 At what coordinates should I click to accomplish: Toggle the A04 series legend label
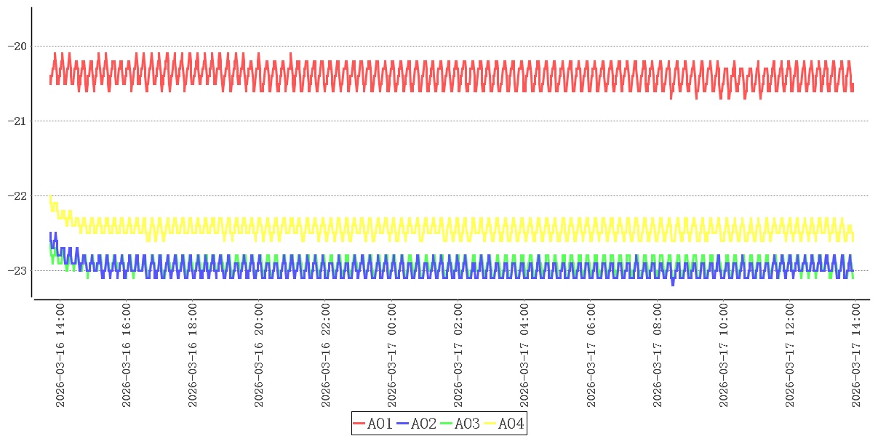(511, 424)
